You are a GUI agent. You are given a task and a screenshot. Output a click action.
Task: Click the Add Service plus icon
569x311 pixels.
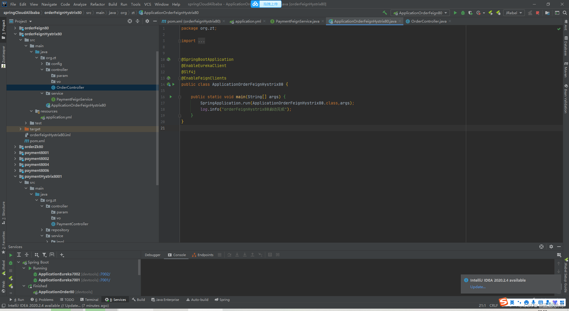click(x=62, y=255)
